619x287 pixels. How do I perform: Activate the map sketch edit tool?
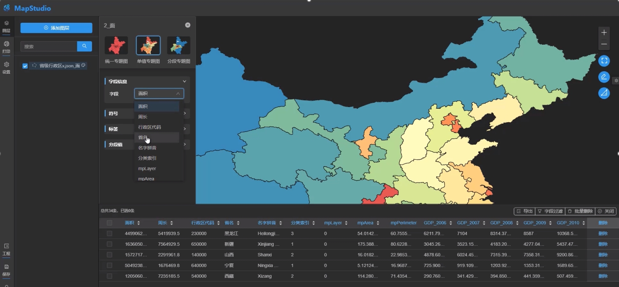604,77
